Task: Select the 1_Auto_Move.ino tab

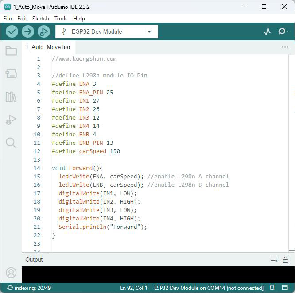Action: coord(48,47)
